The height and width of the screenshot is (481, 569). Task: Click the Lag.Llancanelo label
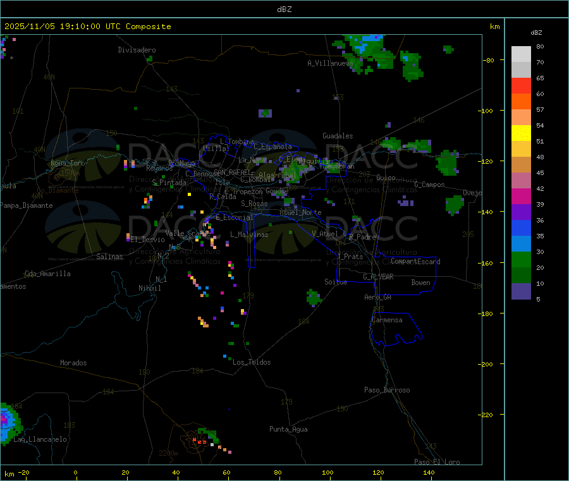(40, 439)
